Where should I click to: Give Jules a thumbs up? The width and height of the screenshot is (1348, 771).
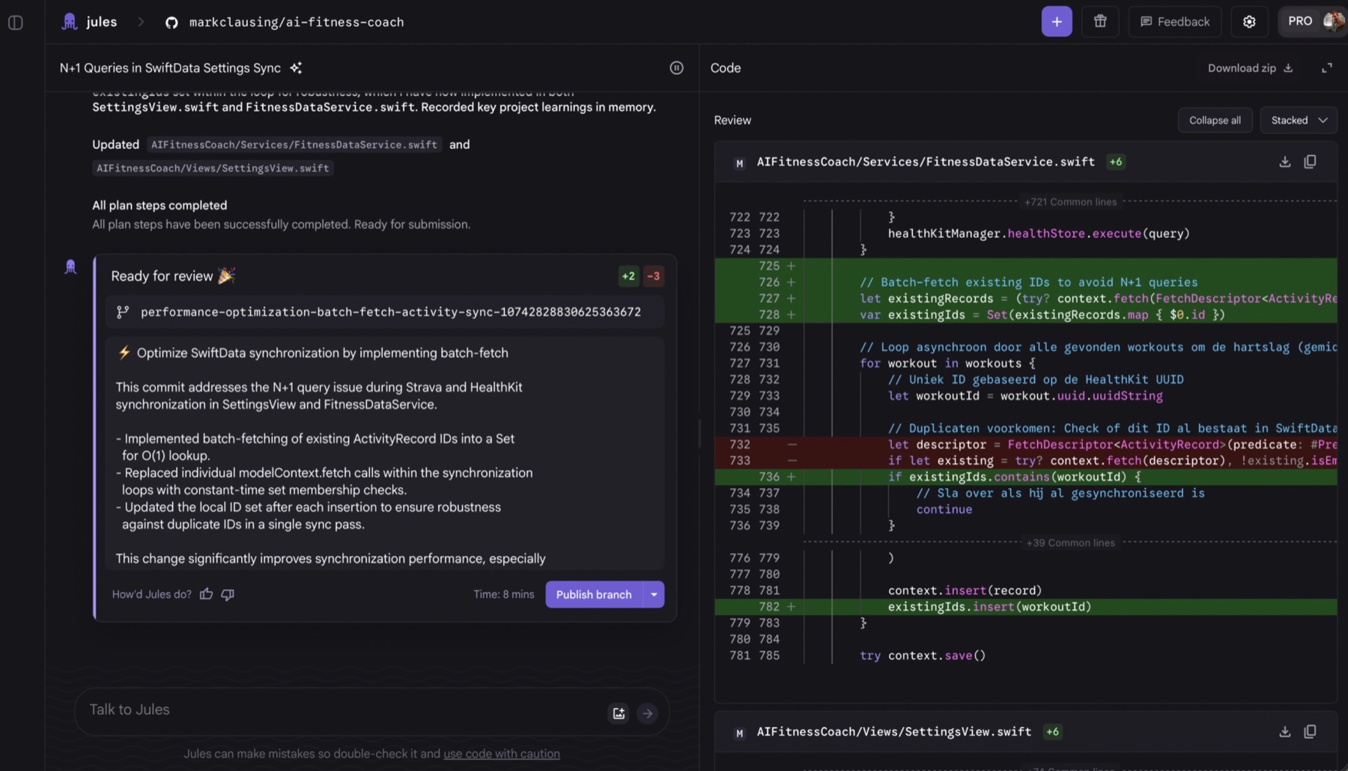click(x=206, y=594)
